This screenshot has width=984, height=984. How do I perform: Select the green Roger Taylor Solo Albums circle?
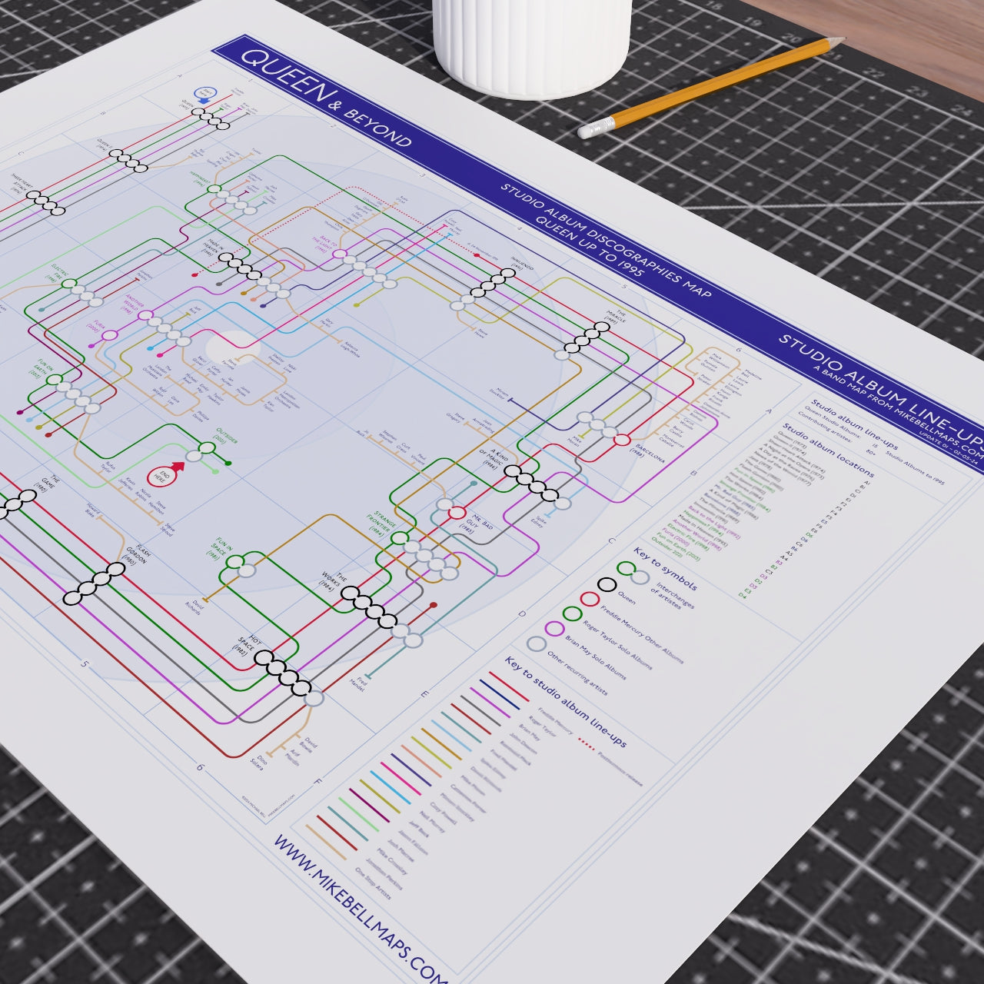tap(573, 613)
